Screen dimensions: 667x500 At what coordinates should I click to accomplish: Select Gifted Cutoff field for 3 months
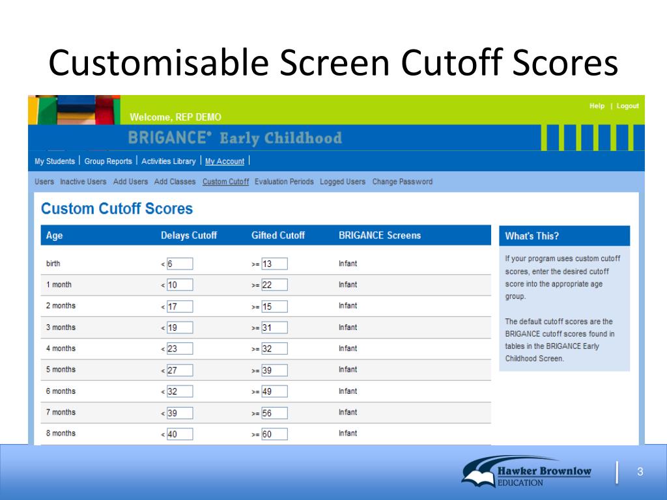(274, 327)
